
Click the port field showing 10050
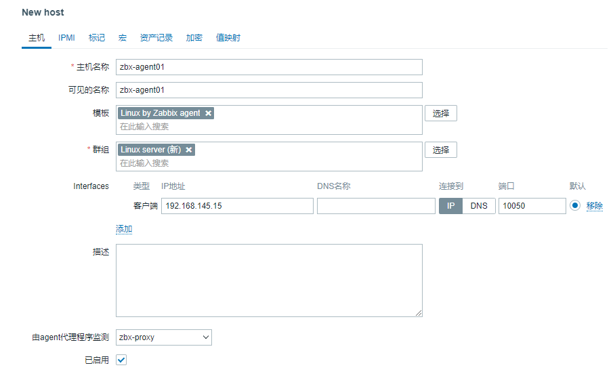532,206
